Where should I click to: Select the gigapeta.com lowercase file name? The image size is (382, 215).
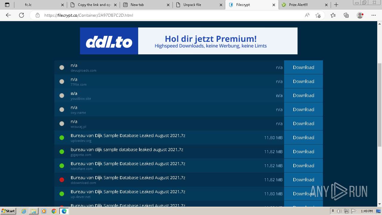click(x=127, y=150)
